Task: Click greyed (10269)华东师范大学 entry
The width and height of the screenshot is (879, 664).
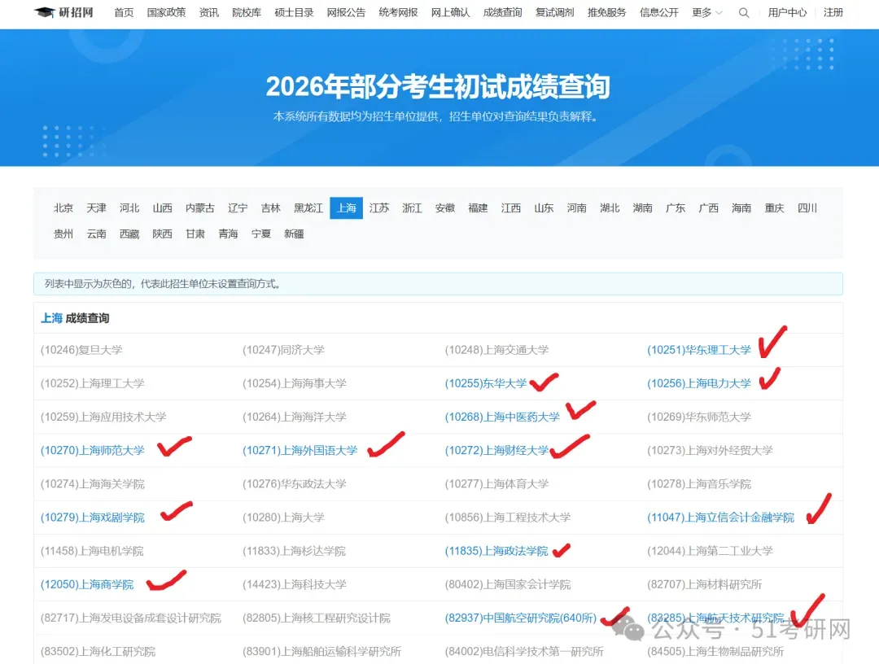Action: click(x=699, y=417)
